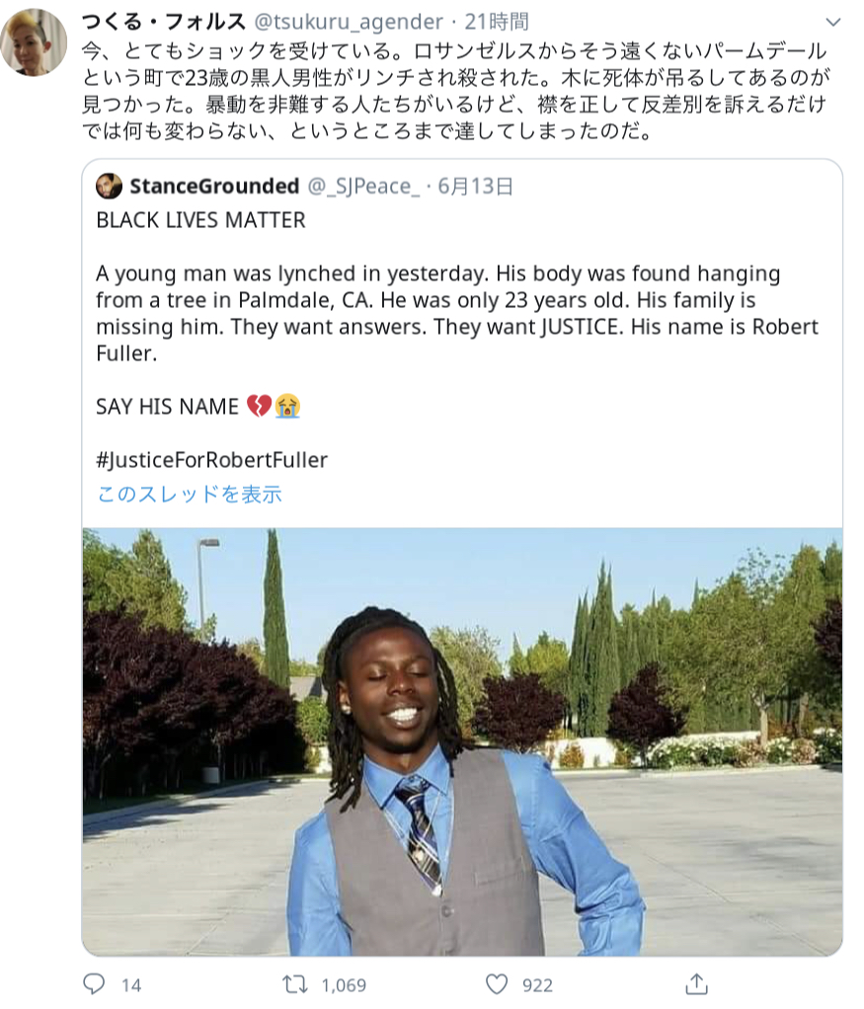The height and width of the screenshot is (1009, 864).
Task: Click the reply speech bubble icon
Action: (x=94, y=984)
